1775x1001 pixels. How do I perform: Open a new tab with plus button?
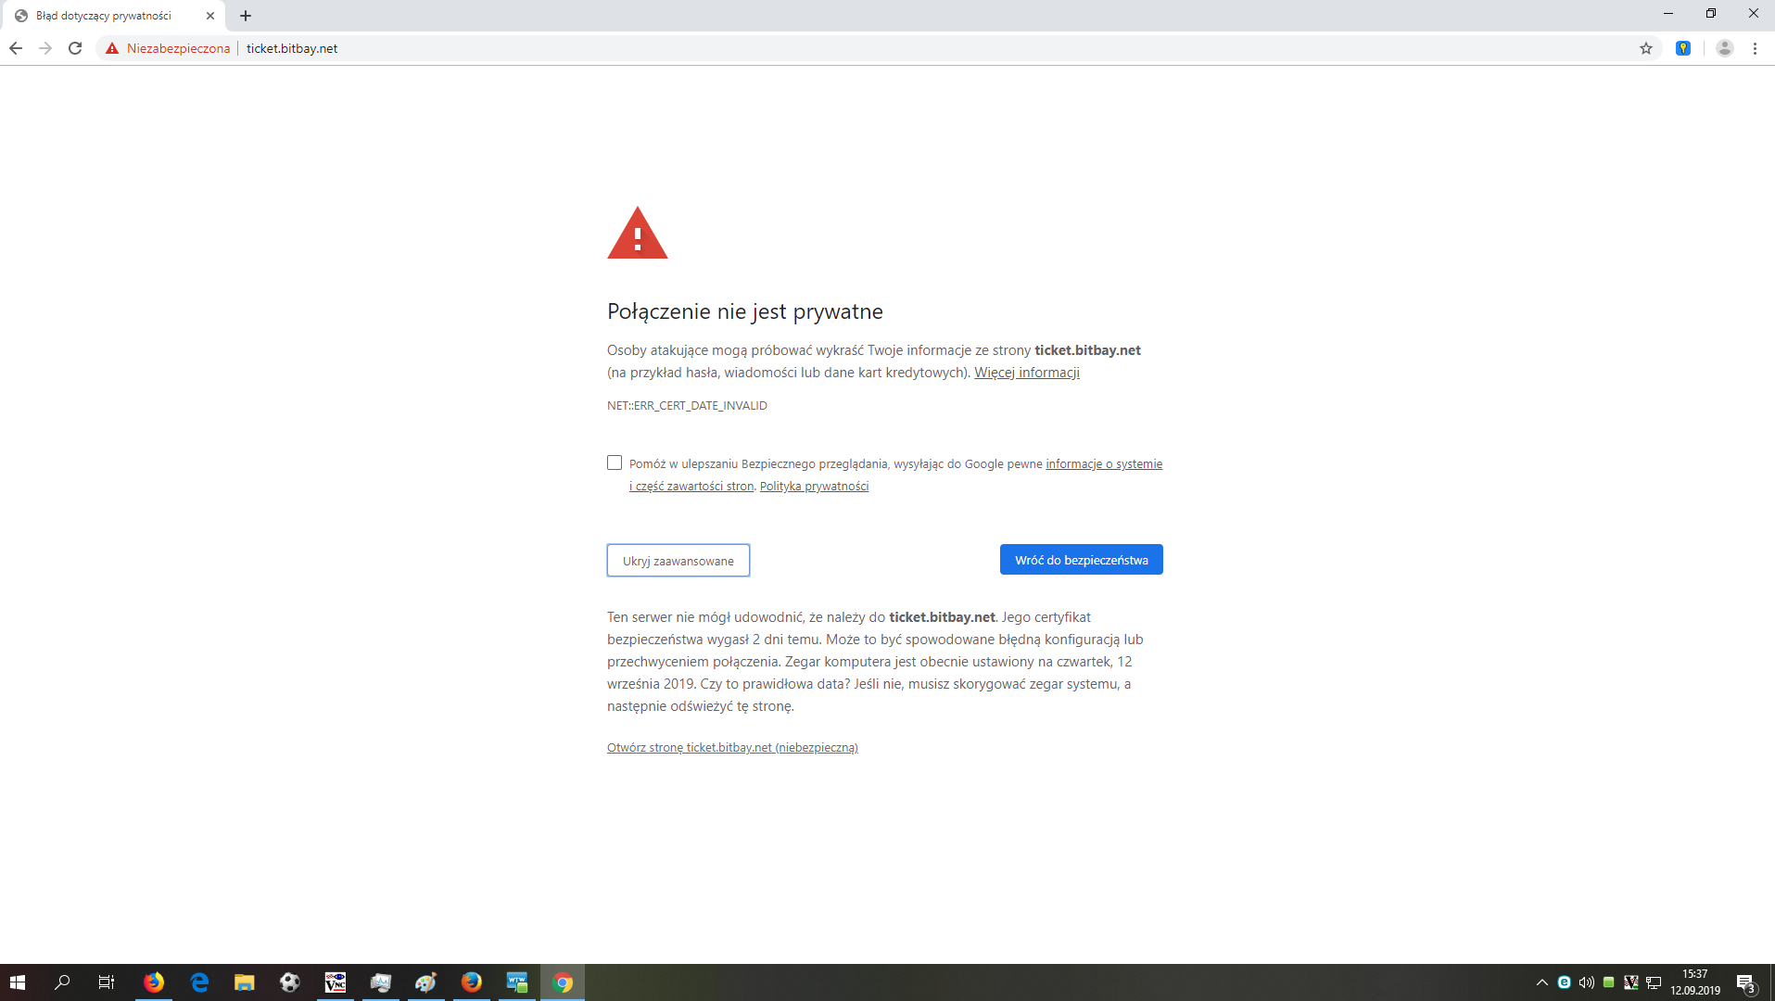(x=246, y=16)
